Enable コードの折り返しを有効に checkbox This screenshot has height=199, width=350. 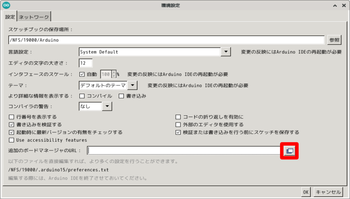pos(178,117)
